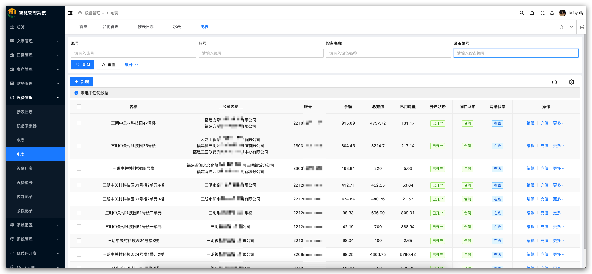The image size is (592, 274).
Task: Check the row 31号楼2单元3楼
Action: pos(79,199)
